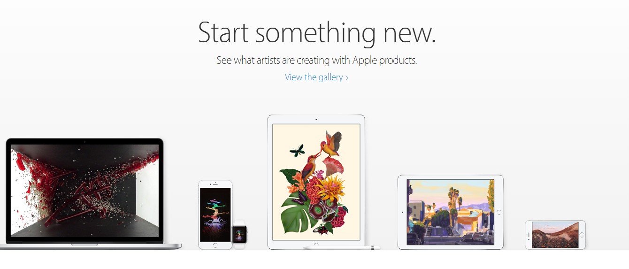Click the "See what artists are creating" subtitle

coord(316,61)
